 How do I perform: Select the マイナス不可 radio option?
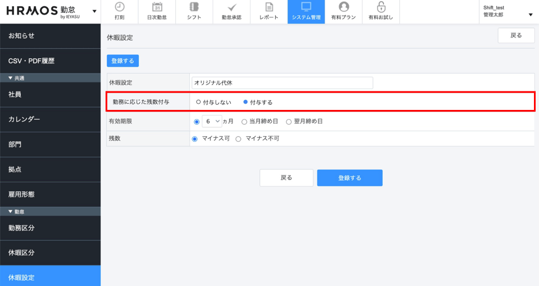pyautogui.click(x=239, y=139)
